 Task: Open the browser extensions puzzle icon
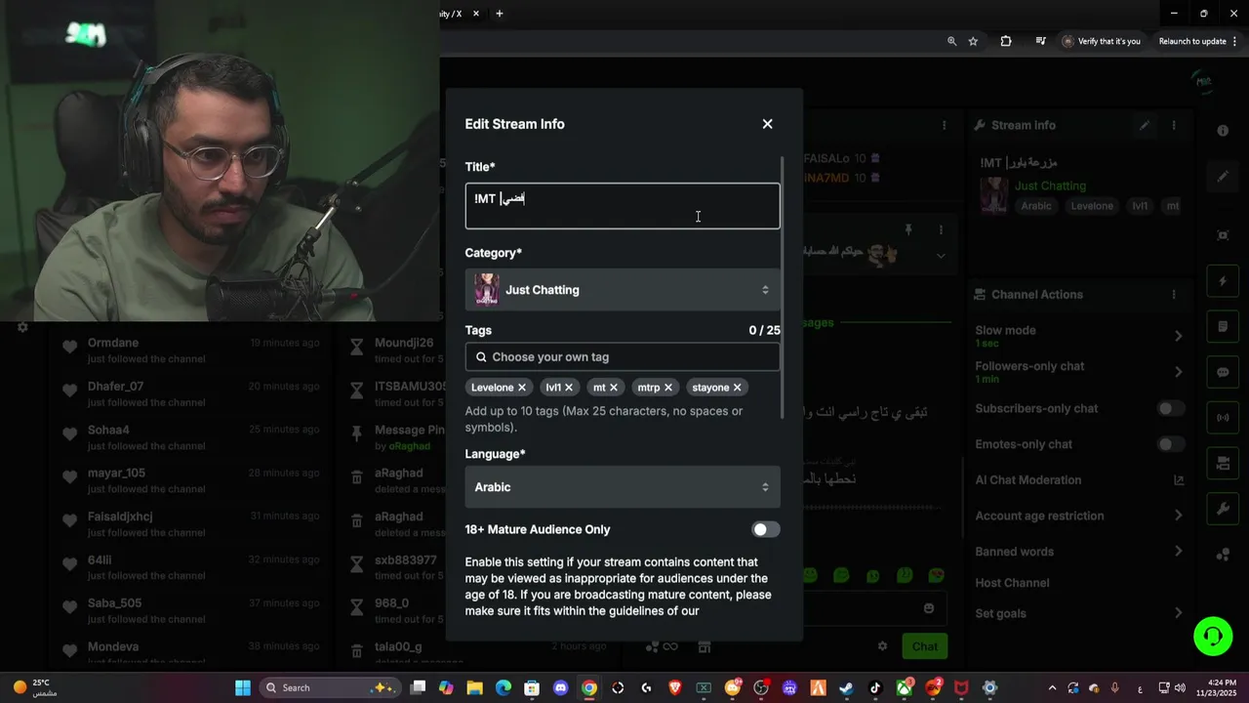click(x=1006, y=41)
